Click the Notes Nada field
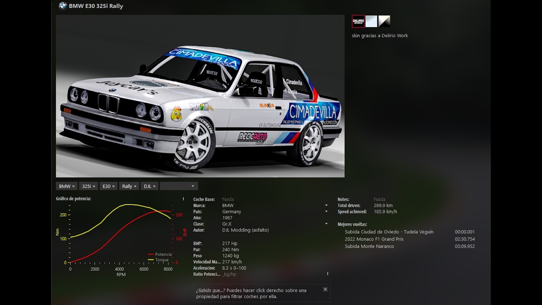Screen dimensions: 542x305 click(x=379, y=199)
